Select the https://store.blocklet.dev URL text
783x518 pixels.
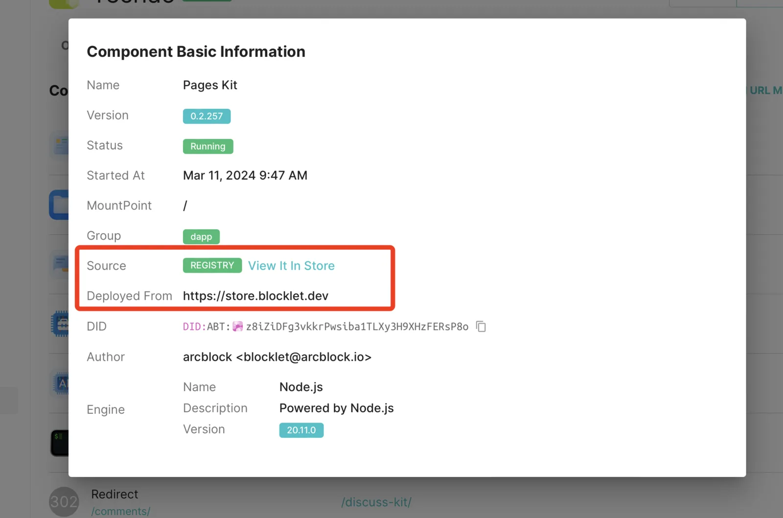pos(255,296)
